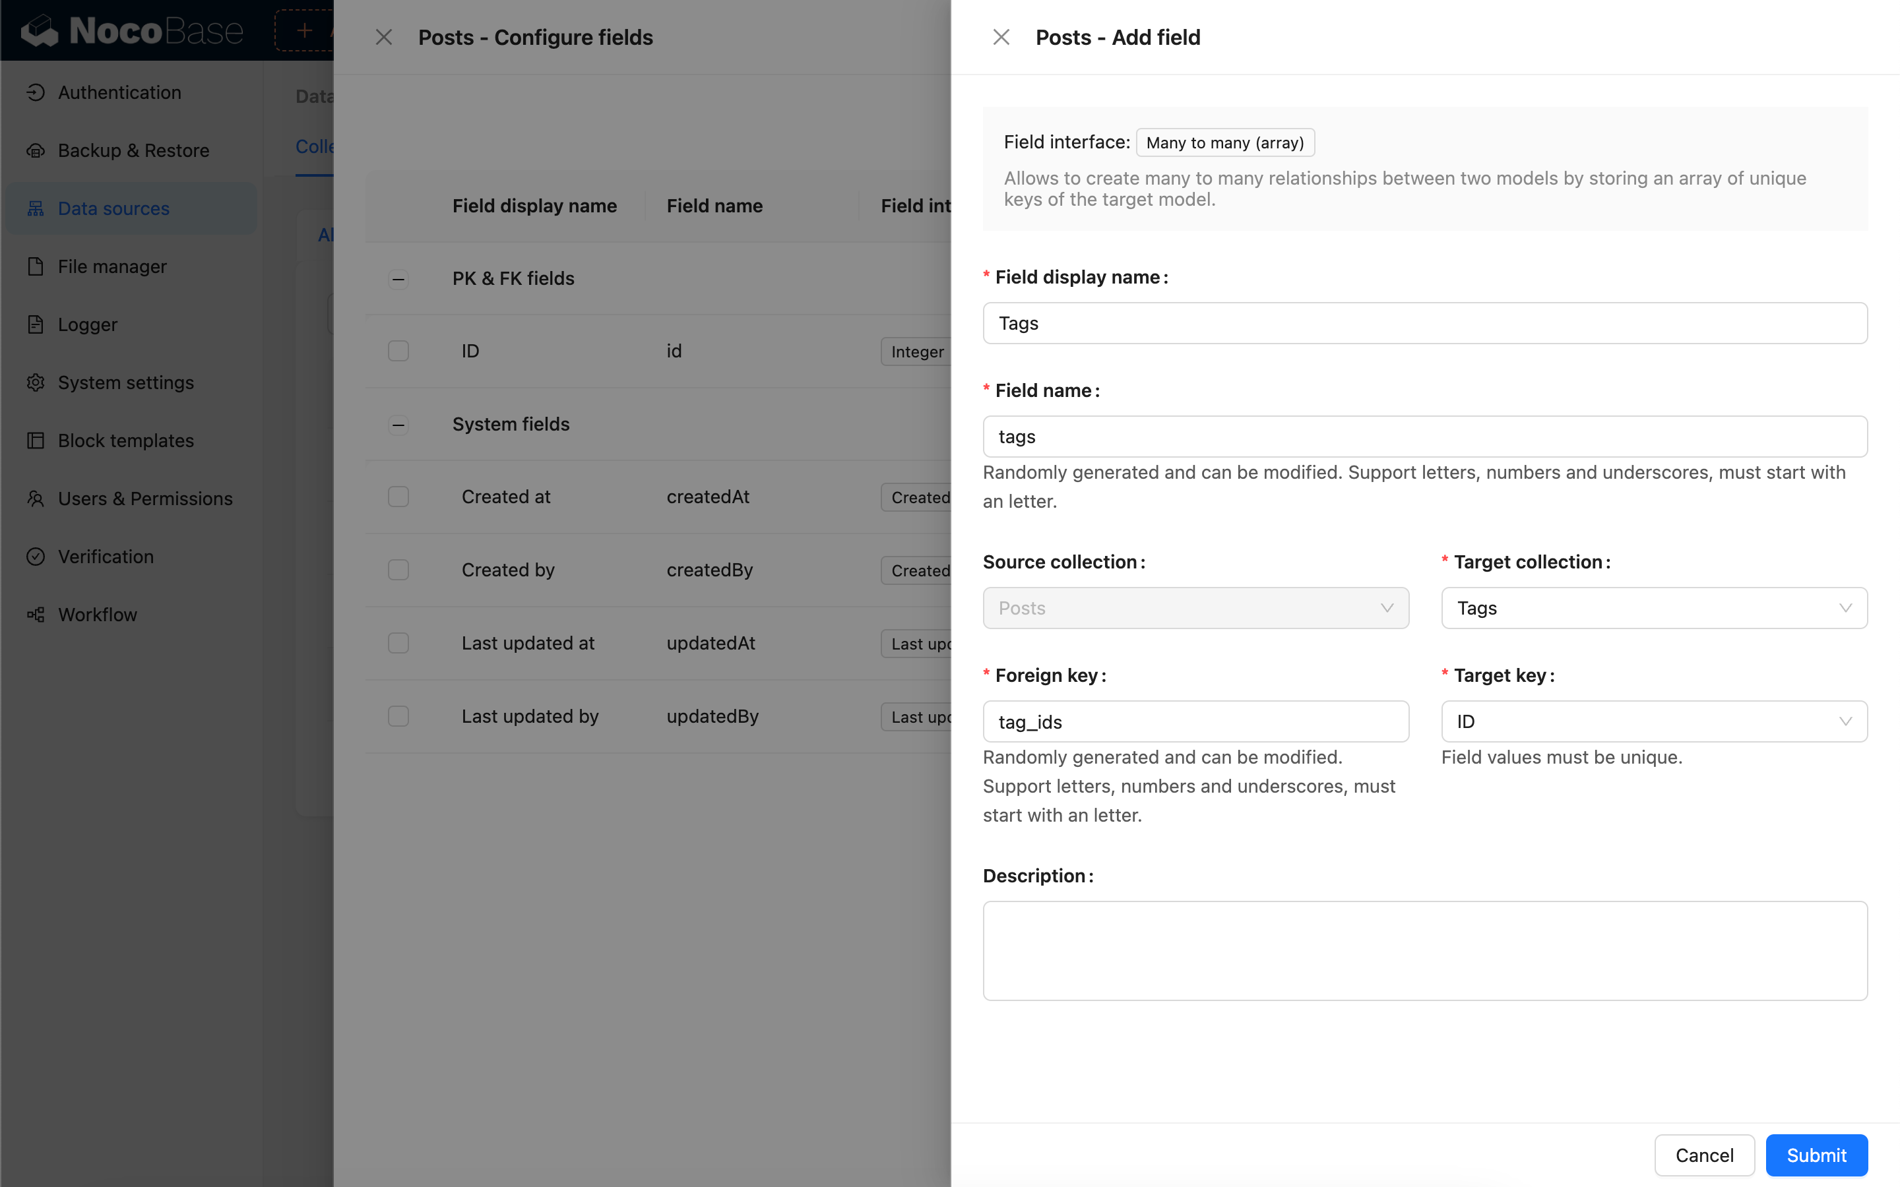Open Logger in sidebar menu
This screenshot has height=1187, width=1900.
[x=87, y=325]
